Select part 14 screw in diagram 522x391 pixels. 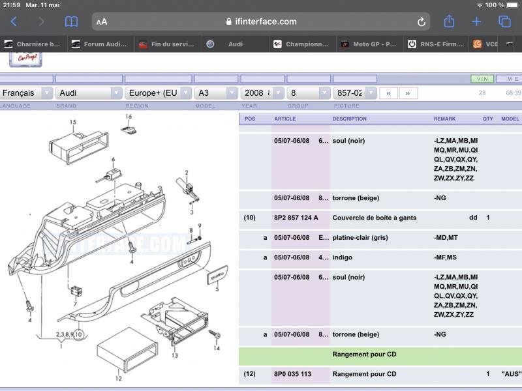[x=215, y=334]
